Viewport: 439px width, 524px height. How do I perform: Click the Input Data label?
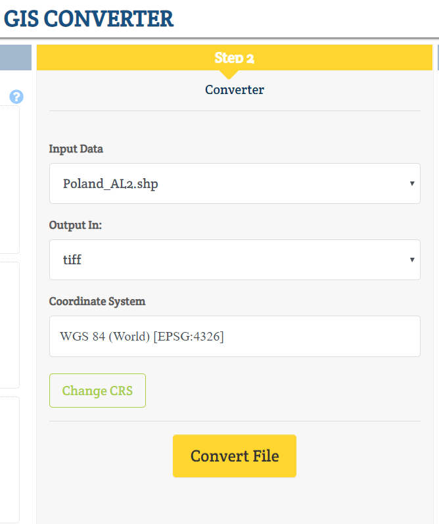[76, 149]
